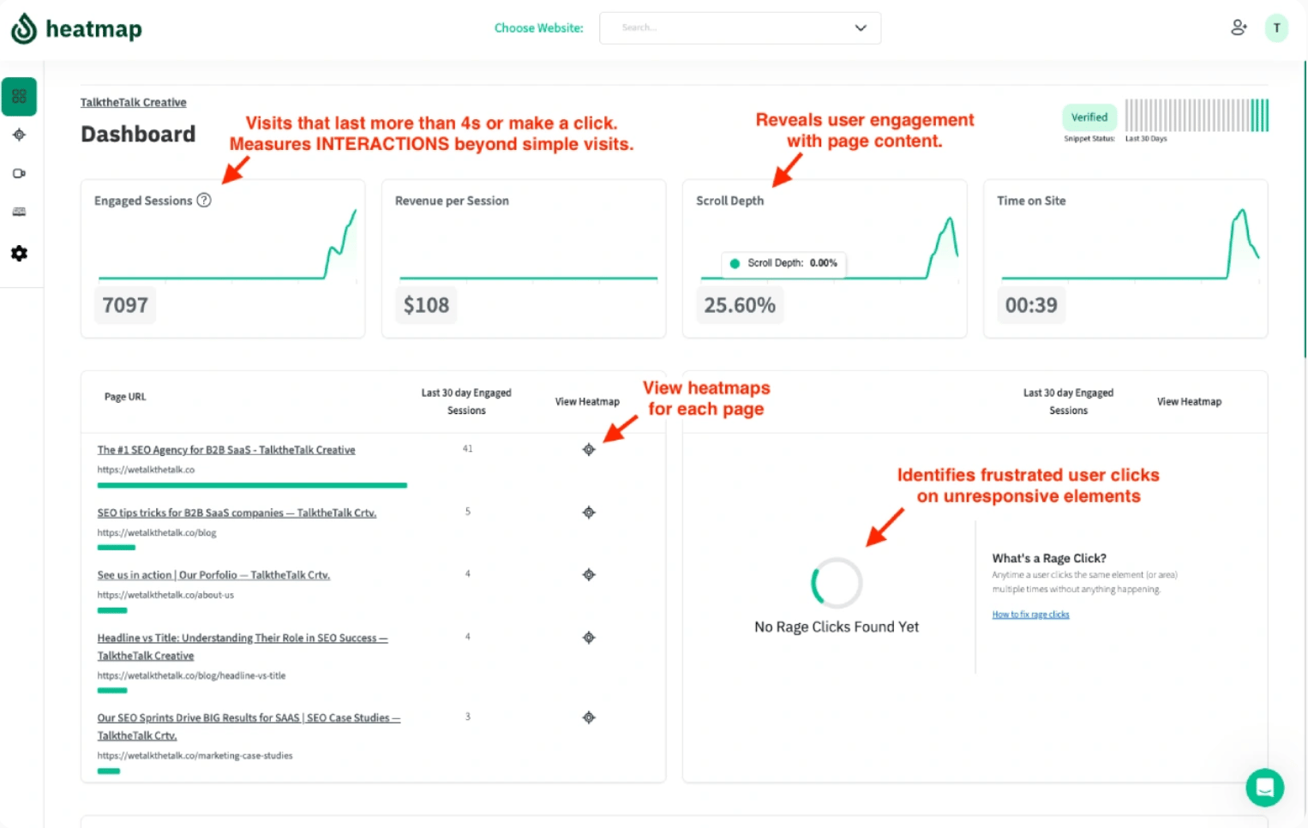View heatmap for SEO tips tricks blog page
This screenshot has width=1308, height=828.
point(589,513)
